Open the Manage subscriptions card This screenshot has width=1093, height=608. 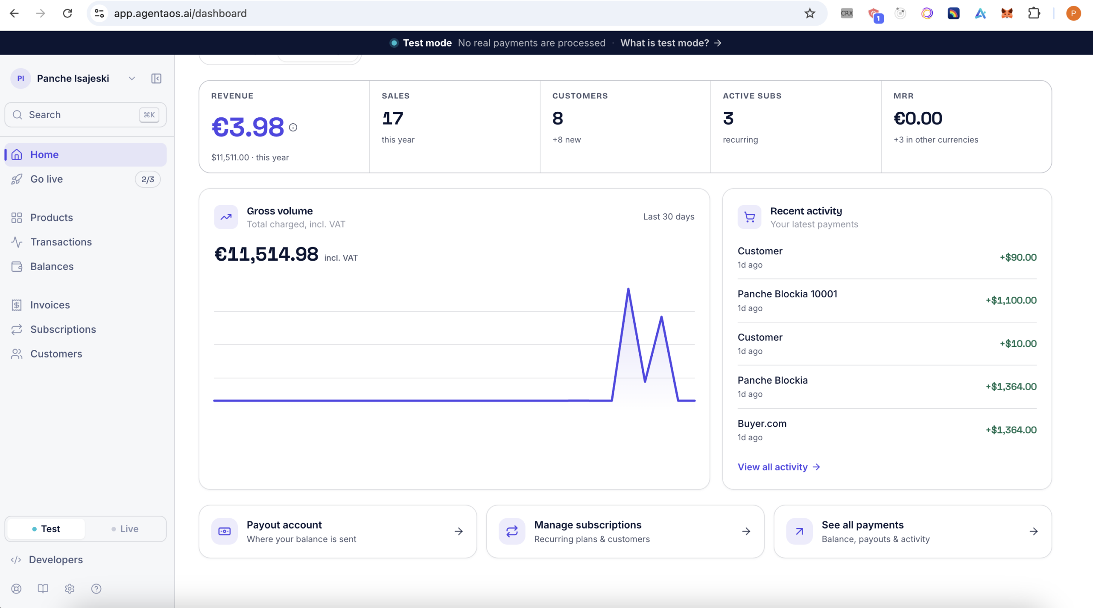point(625,532)
